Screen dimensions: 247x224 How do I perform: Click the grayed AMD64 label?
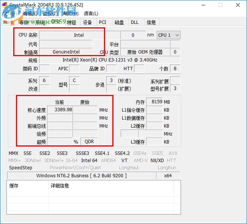coord(109,161)
